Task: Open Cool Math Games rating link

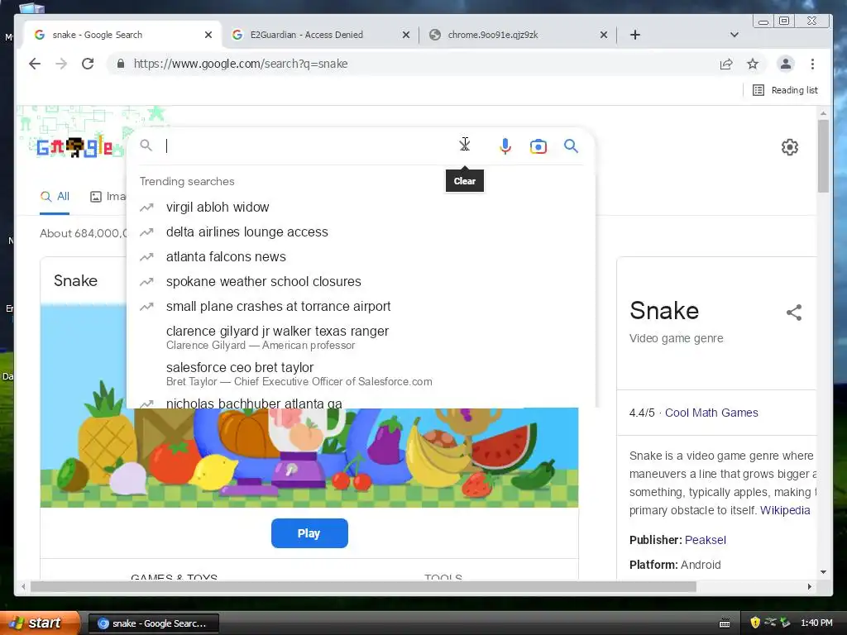Action: pos(711,413)
